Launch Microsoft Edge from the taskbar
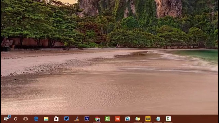The width and height of the screenshot is (219, 123). (x=36, y=119)
